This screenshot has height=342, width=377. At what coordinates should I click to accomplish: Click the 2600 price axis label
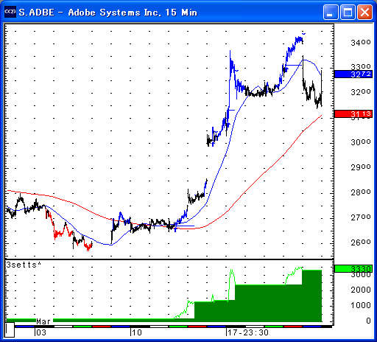(x=361, y=242)
